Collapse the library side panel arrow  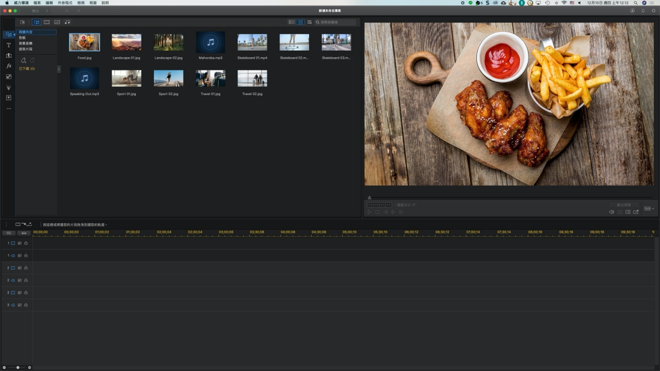(59, 69)
